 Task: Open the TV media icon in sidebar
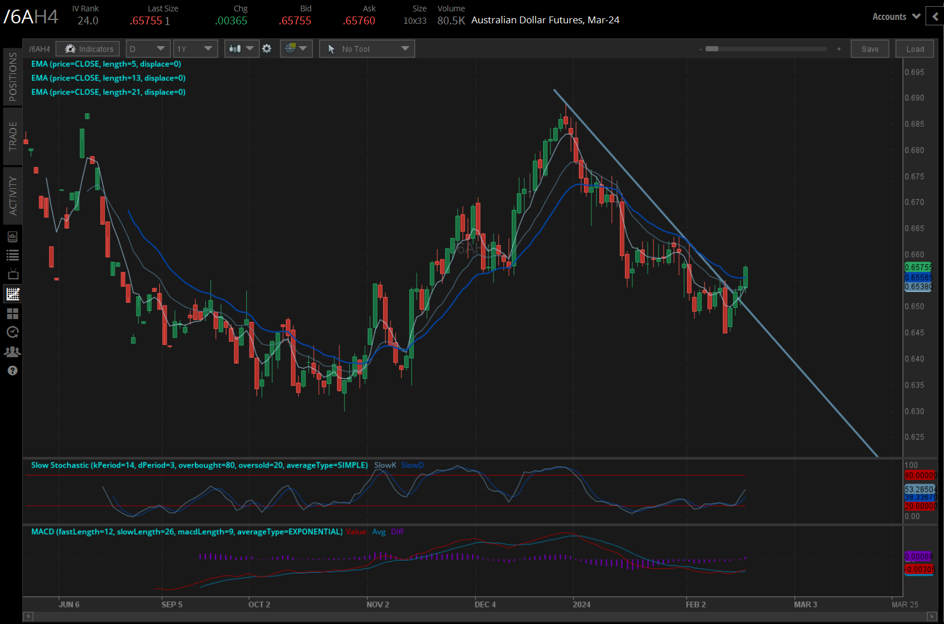(x=13, y=274)
